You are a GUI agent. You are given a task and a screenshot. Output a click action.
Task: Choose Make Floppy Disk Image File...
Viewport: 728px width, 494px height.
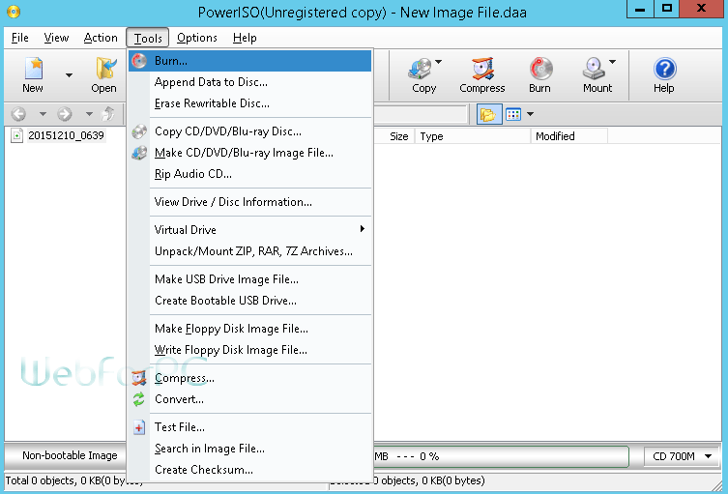click(x=249, y=329)
